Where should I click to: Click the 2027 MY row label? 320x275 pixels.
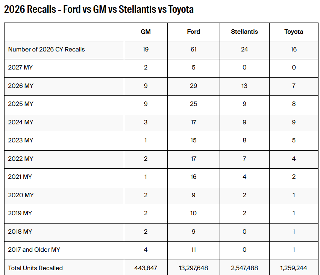[x=20, y=68]
